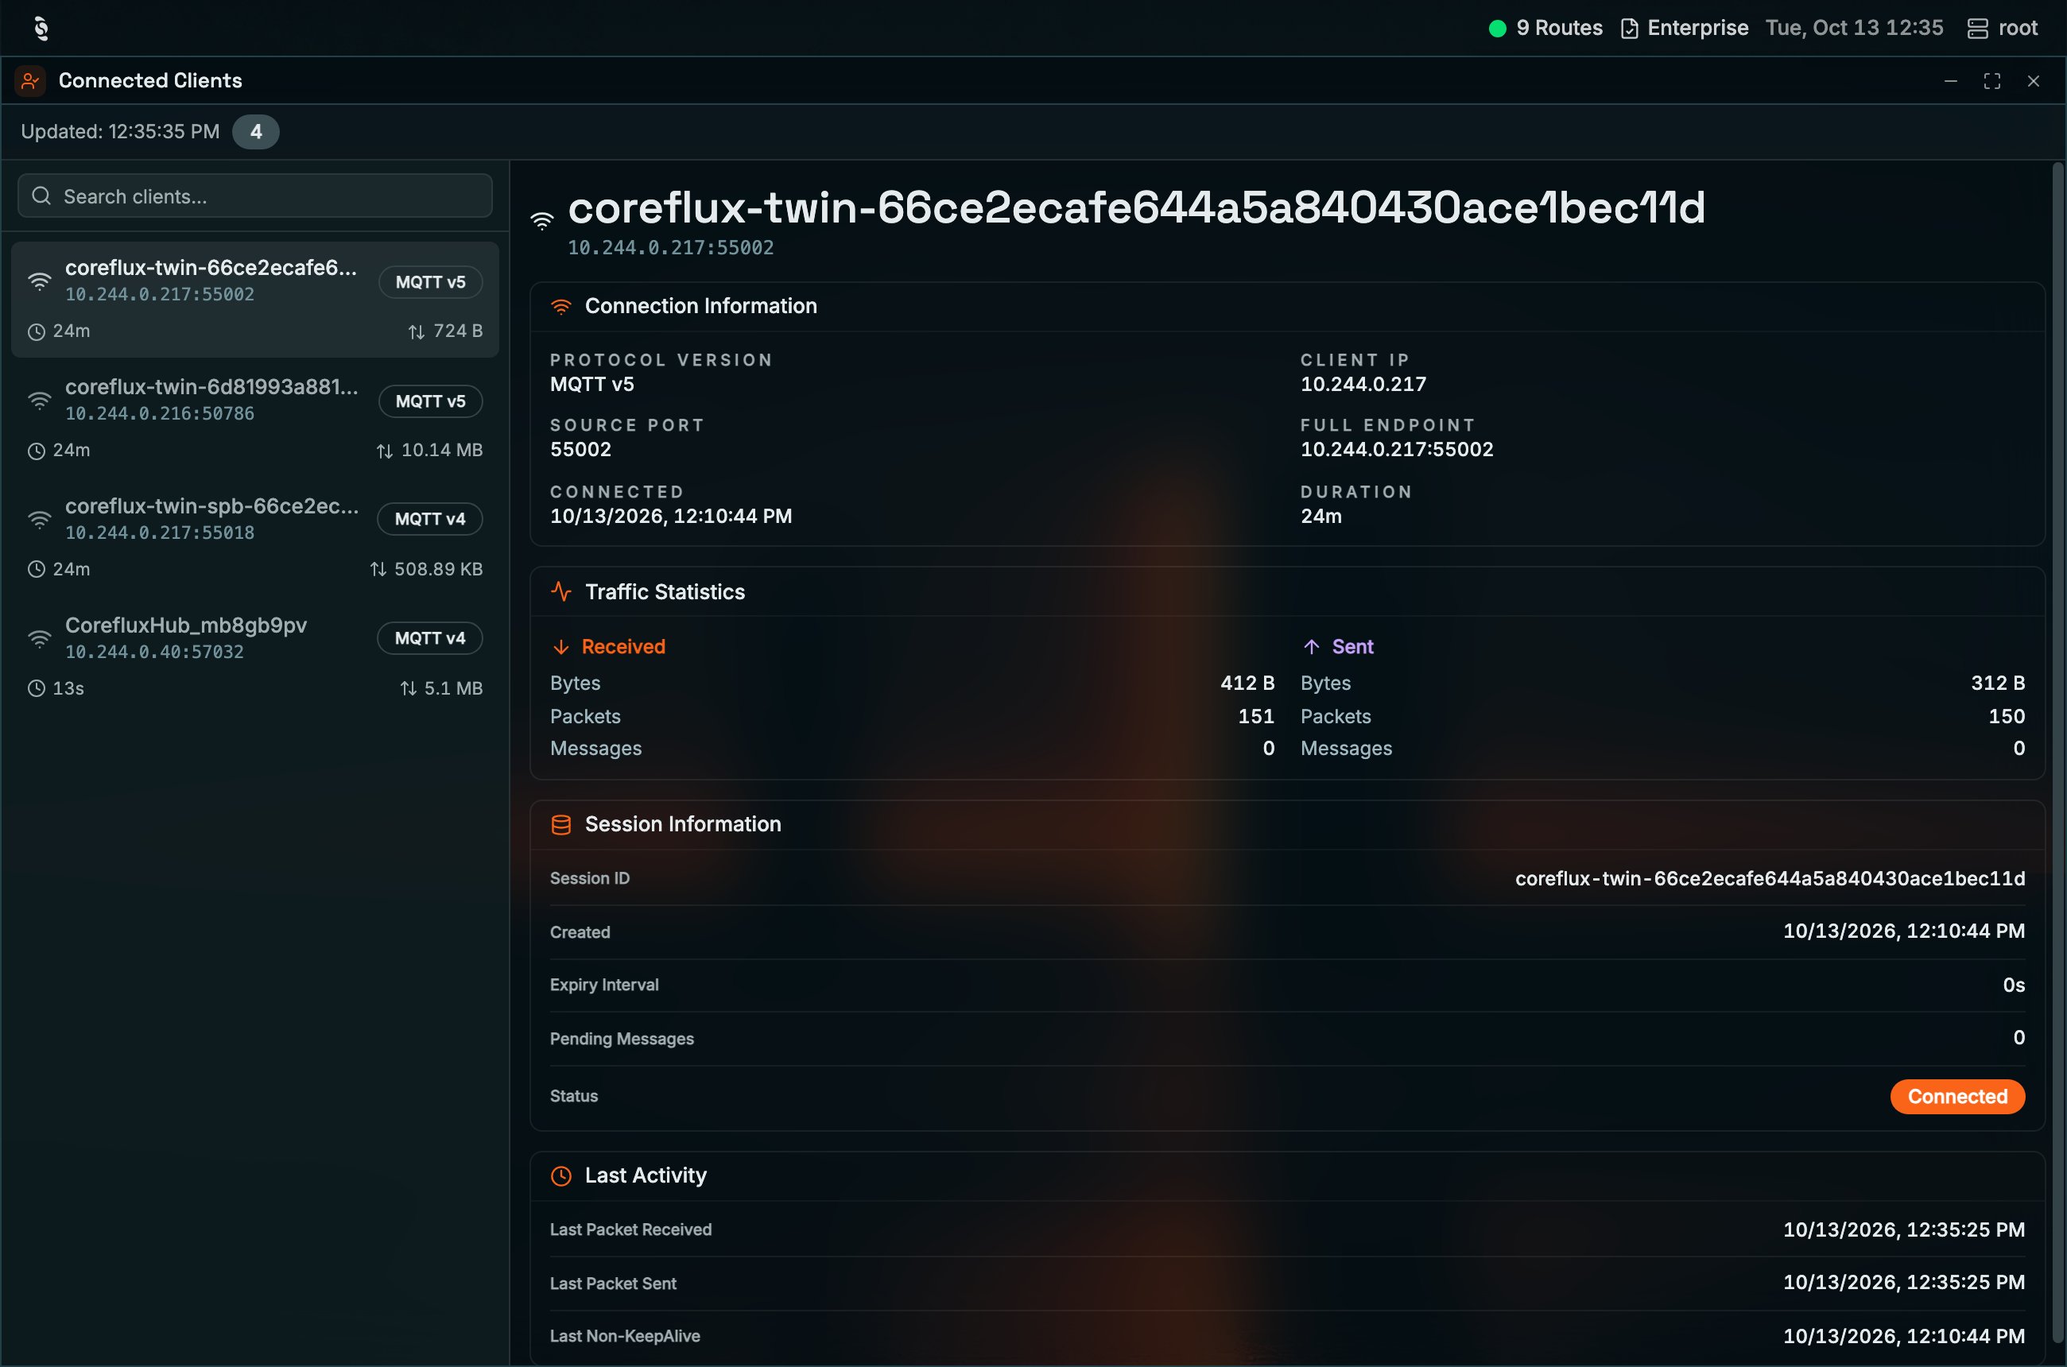Viewport: 2067px width, 1367px height.
Task: Click the Traffic Statistics activity icon
Action: coord(560,592)
